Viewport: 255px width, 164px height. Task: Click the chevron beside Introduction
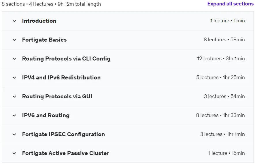[x=14, y=21]
